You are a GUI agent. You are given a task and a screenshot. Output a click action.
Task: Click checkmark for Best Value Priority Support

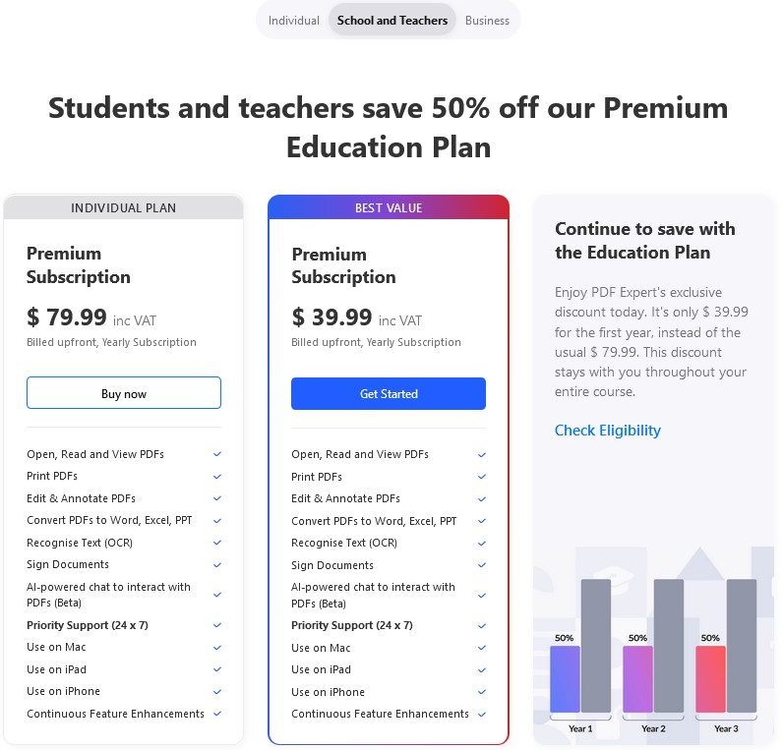pos(482,626)
